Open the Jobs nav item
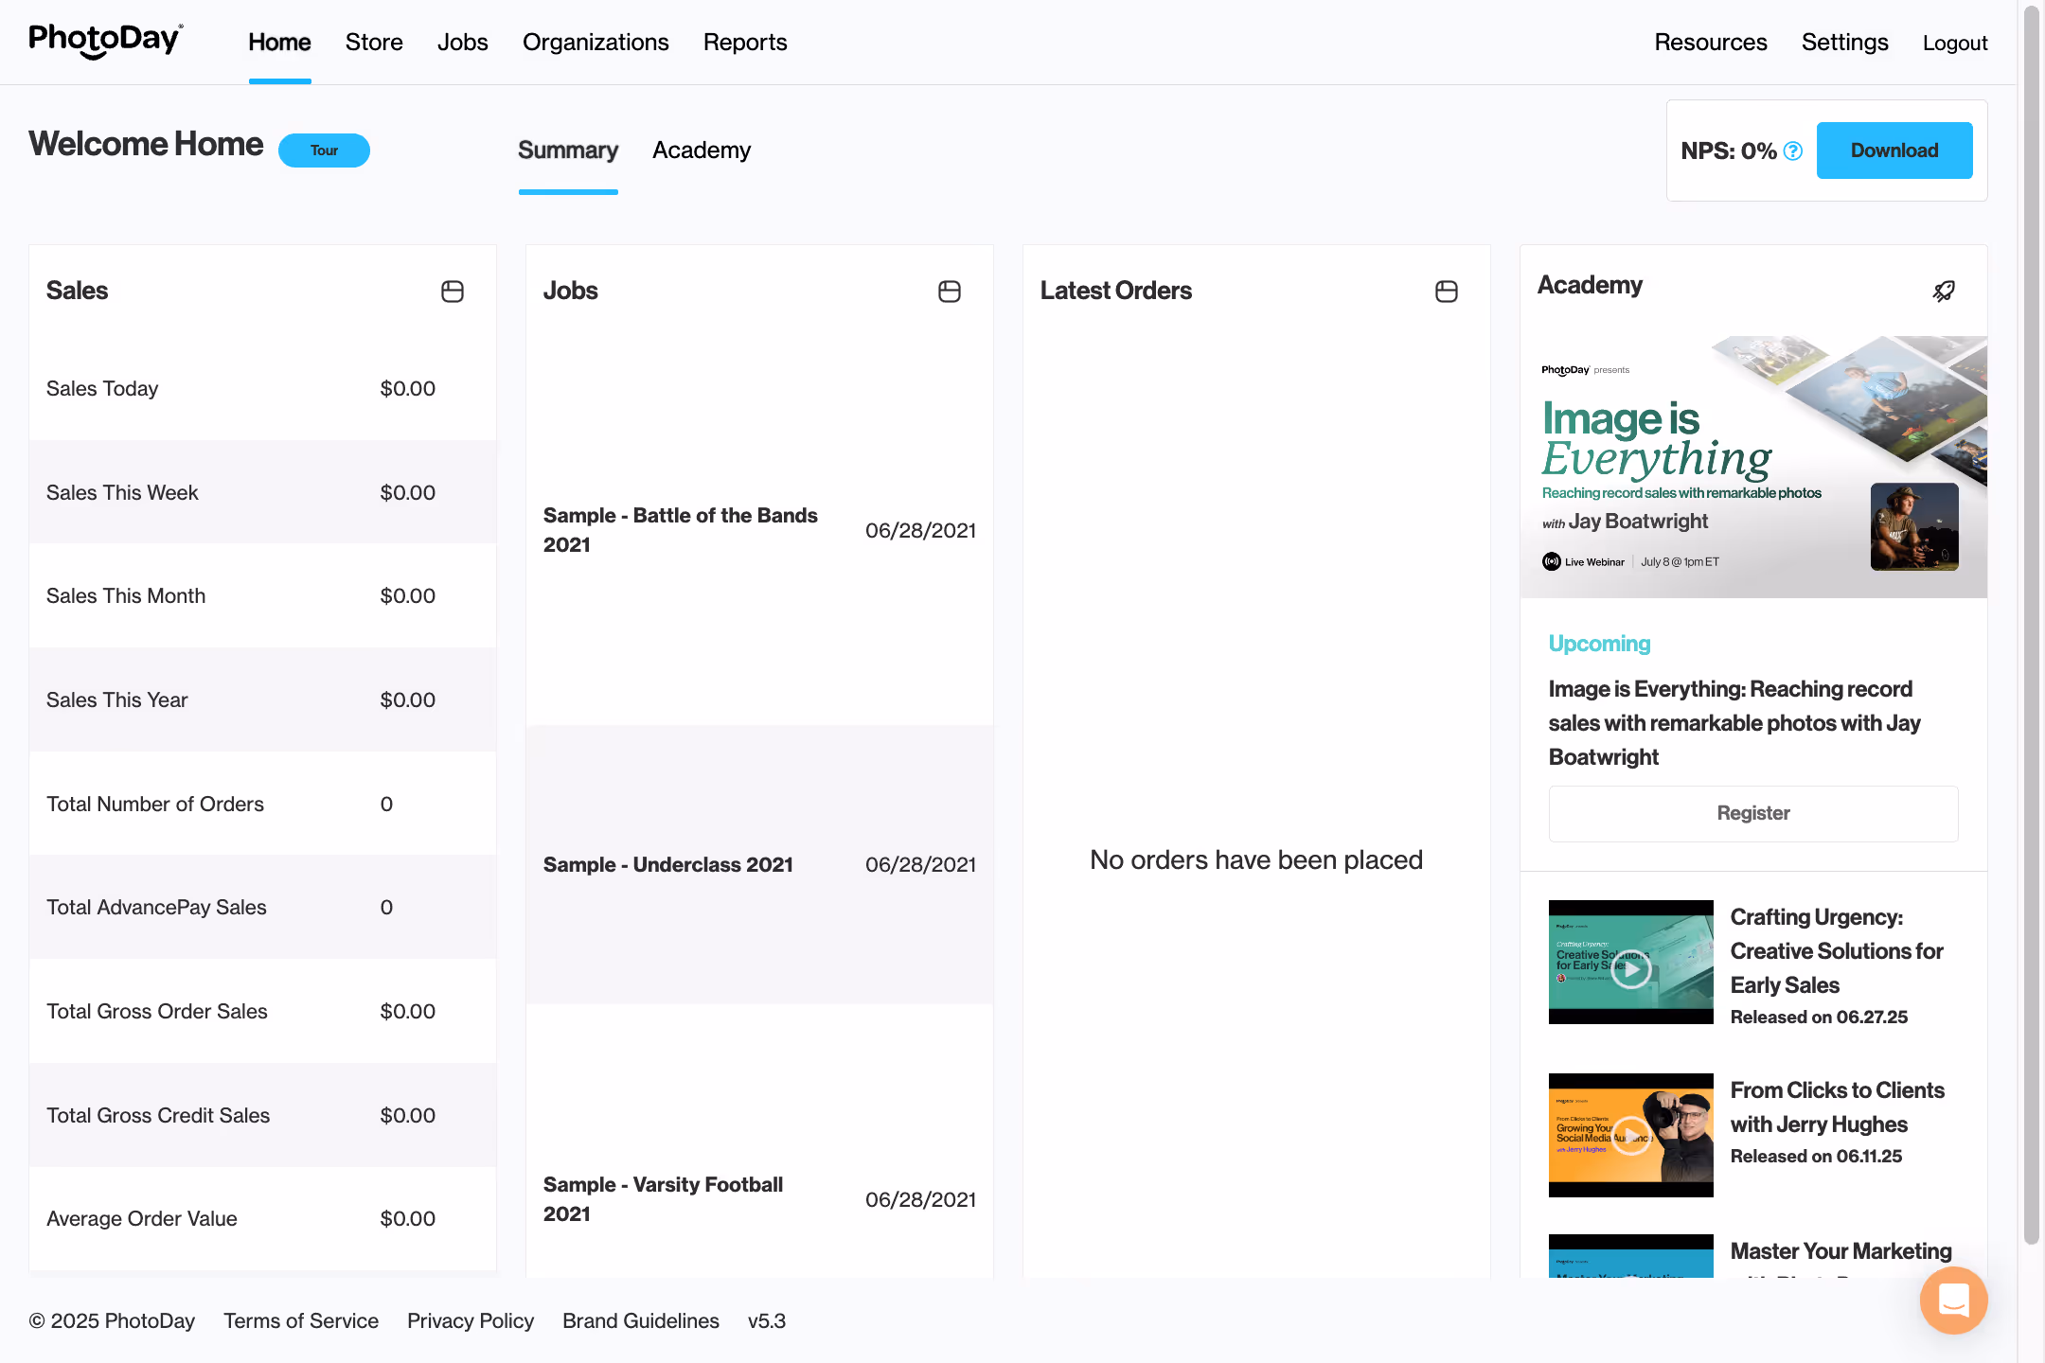 (463, 43)
